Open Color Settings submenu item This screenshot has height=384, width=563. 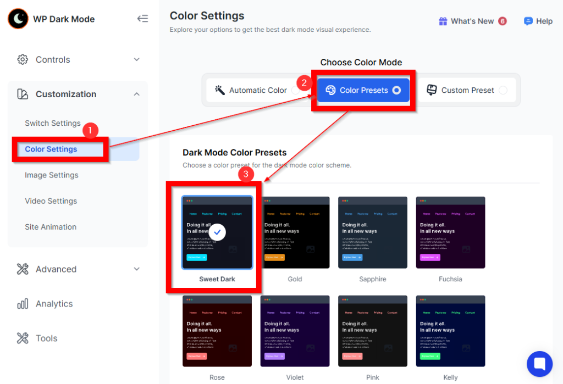[51, 149]
